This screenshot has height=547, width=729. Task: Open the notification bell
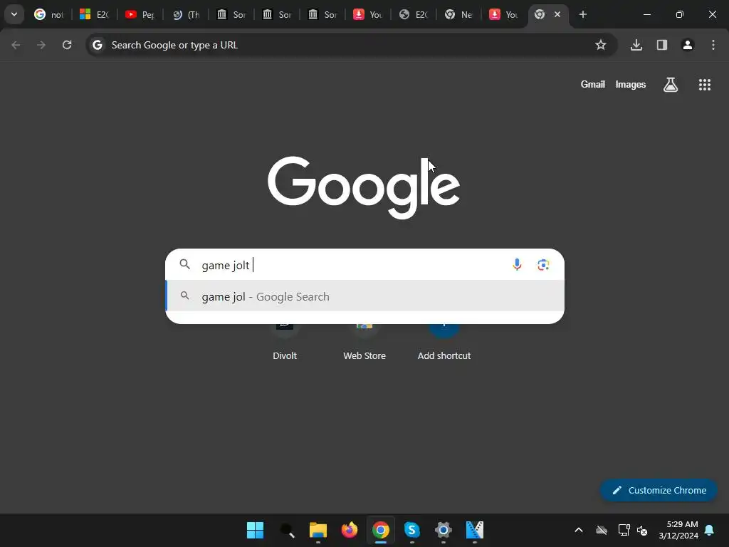tap(710, 530)
